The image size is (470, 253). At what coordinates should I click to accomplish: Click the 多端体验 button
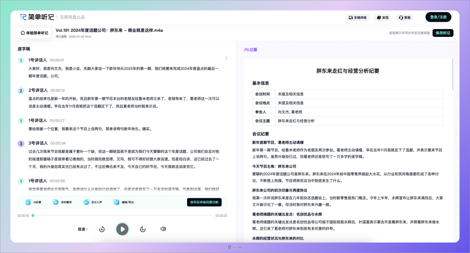tap(357, 17)
